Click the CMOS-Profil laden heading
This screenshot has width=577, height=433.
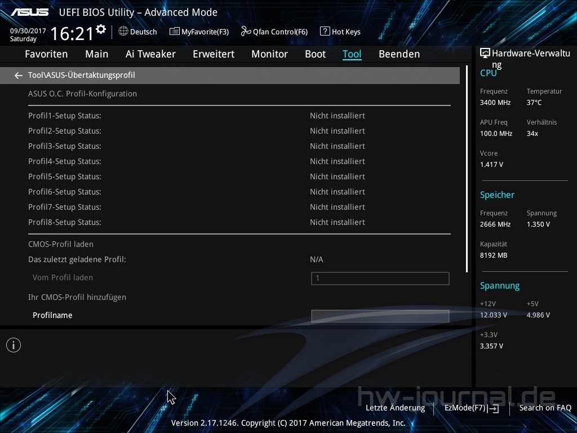click(61, 245)
